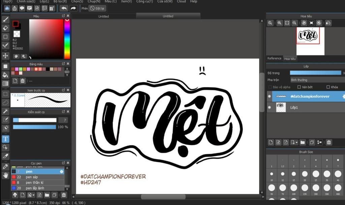Undock the Xem trước cọ panel
The height and width of the screenshot is (205, 345).
coord(63,90)
